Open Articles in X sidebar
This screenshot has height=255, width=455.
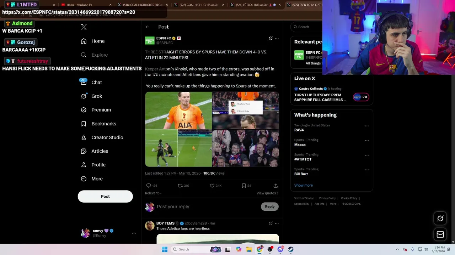(95, 151)
